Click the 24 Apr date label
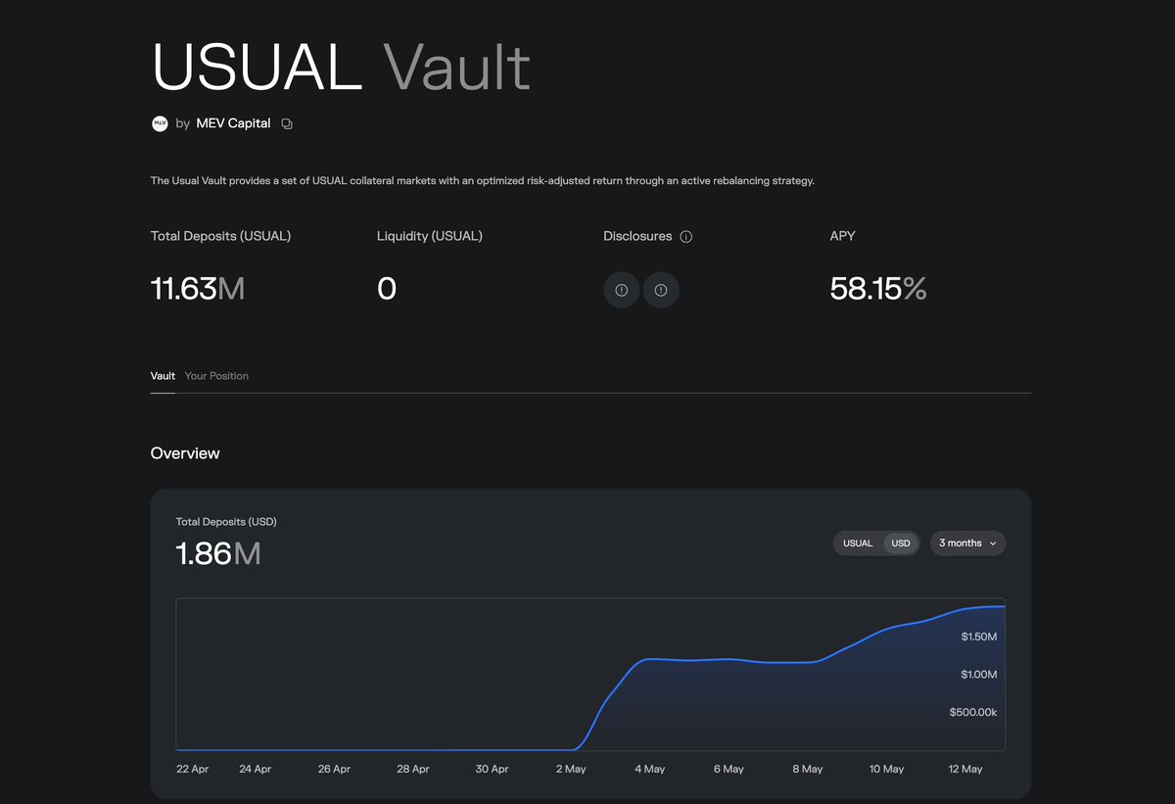 256,769
